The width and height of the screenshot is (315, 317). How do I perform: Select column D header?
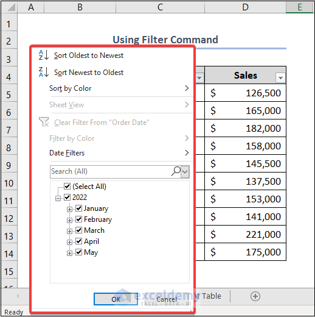(245, 7)
